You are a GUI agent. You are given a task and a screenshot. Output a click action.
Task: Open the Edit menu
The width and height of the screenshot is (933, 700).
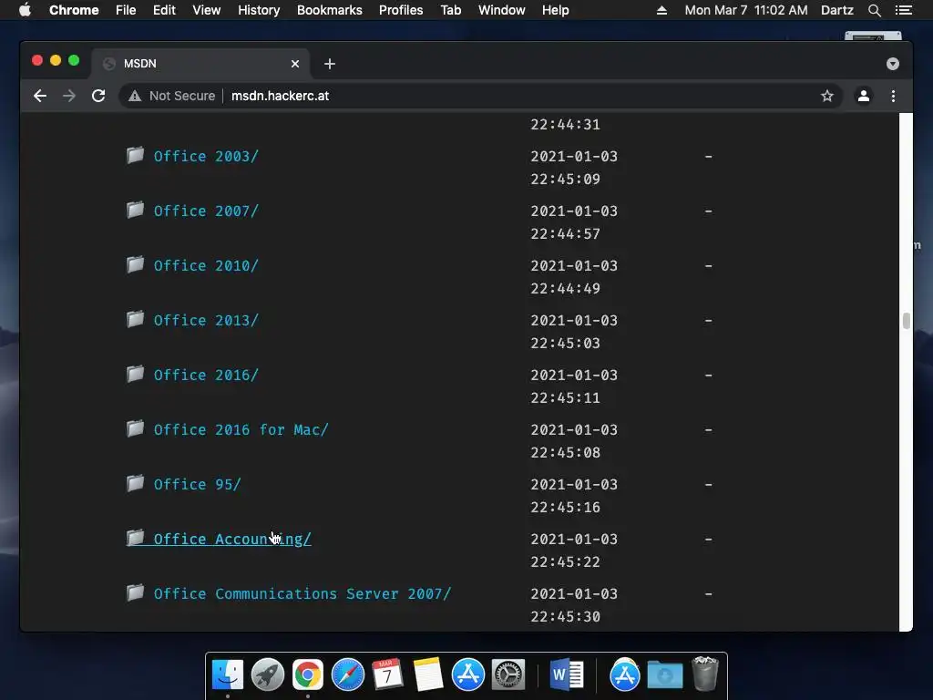[164, 10]
